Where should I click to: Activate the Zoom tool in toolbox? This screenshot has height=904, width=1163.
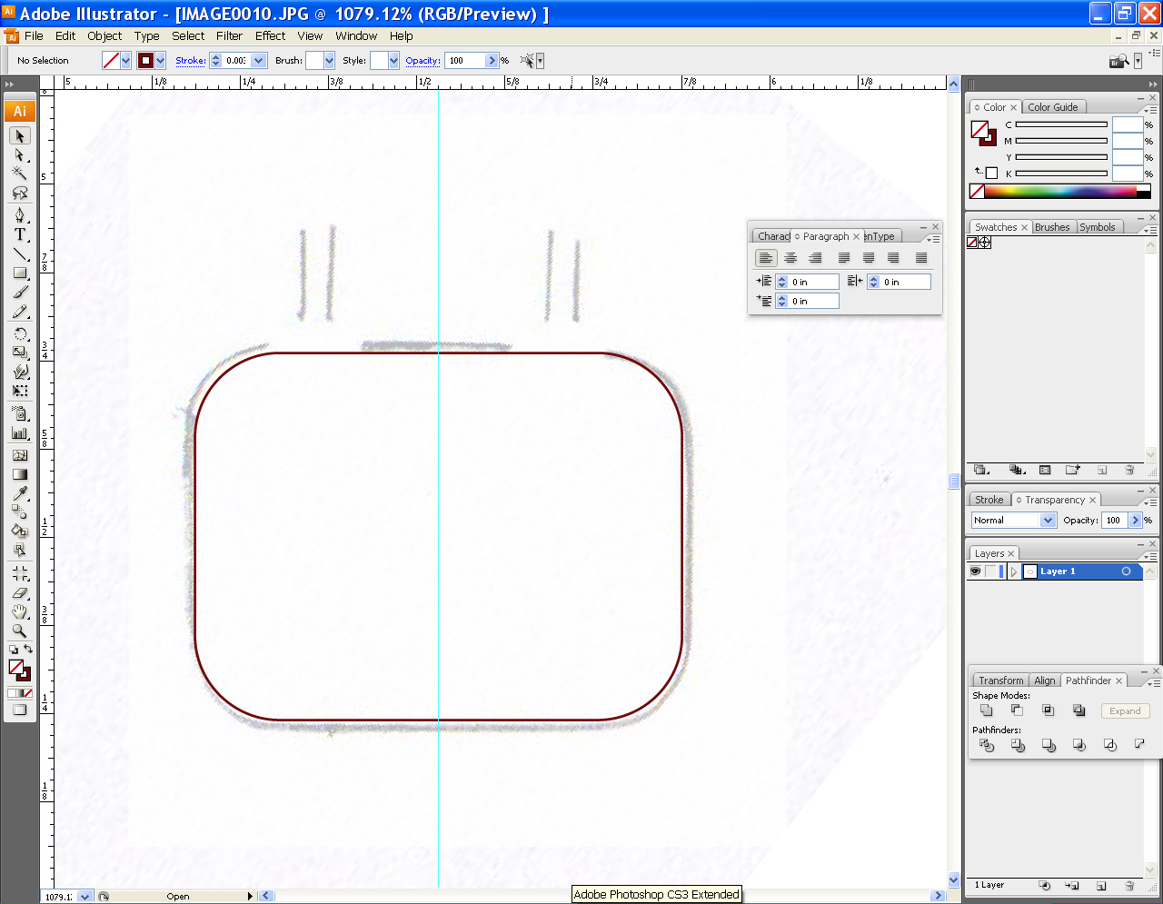(19, 631)
